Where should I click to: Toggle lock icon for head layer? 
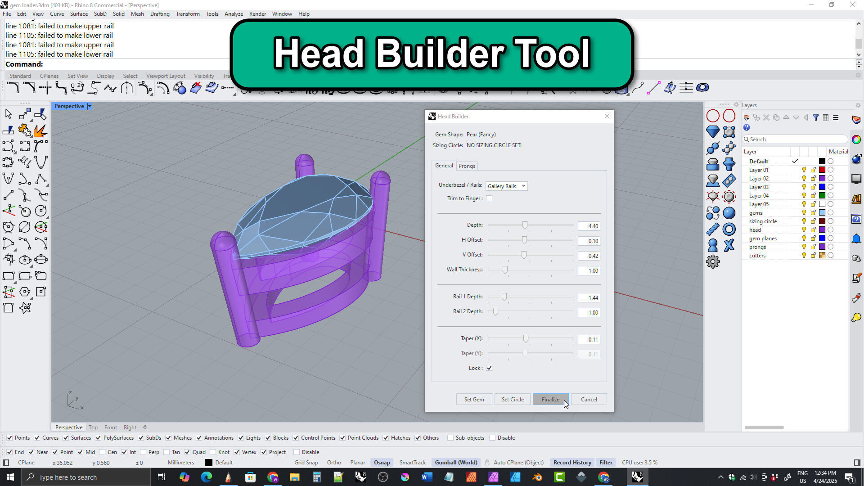tap(813, 230)
